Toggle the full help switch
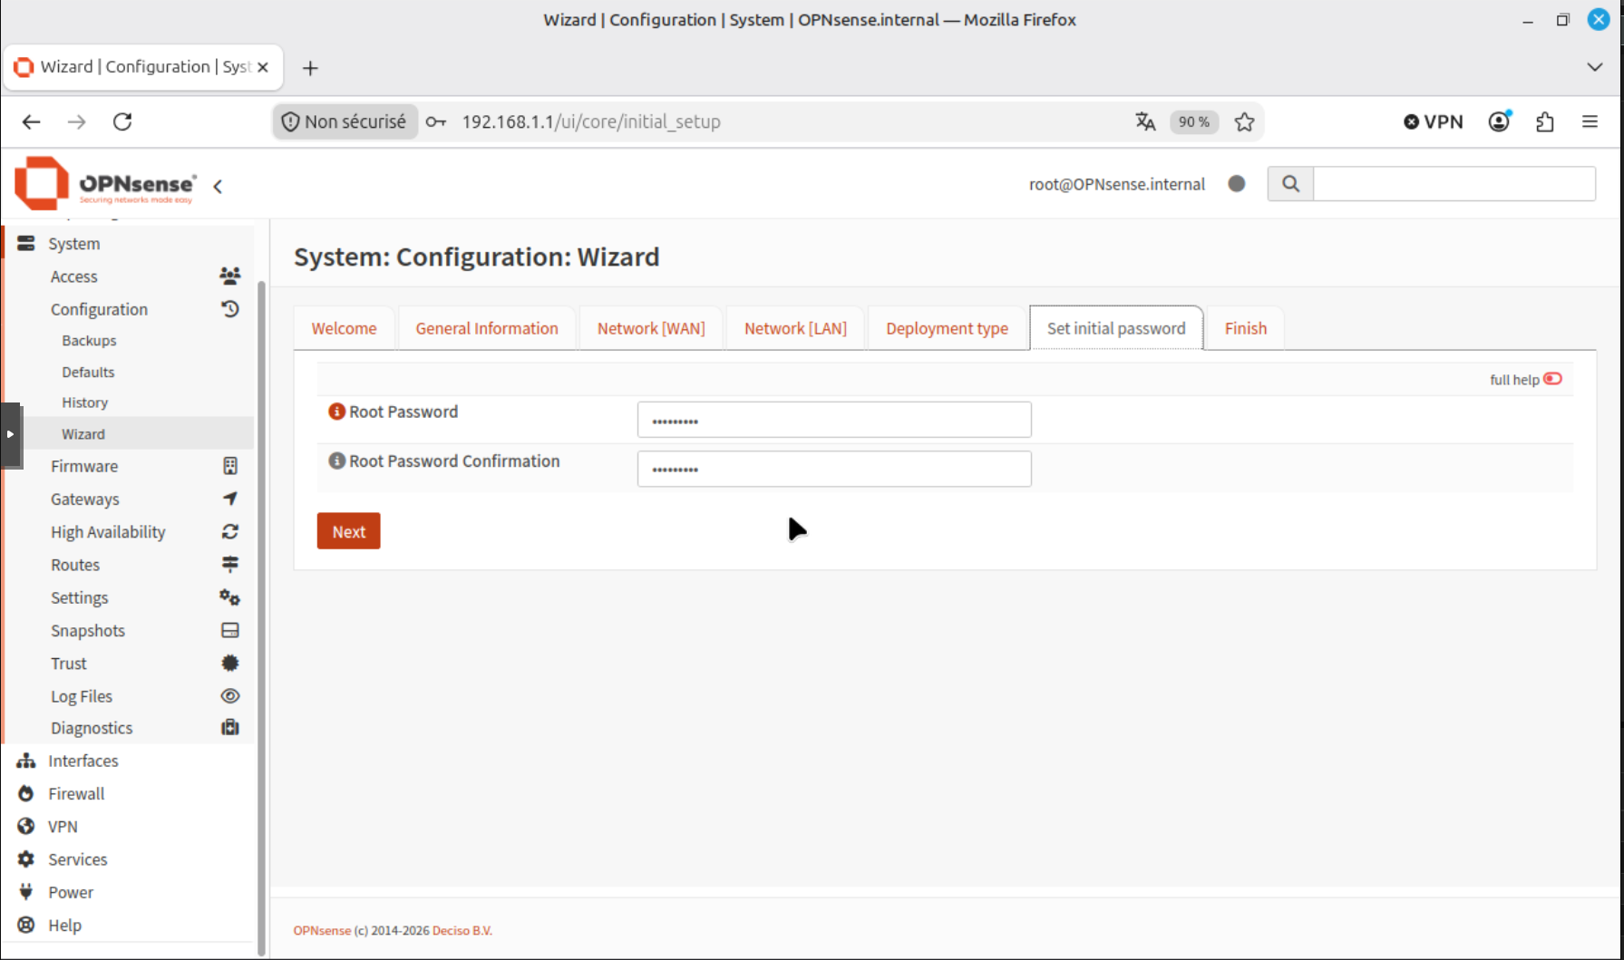Image resolution: width=1624 pixels, height=960 pixels. click(1553, 379)
